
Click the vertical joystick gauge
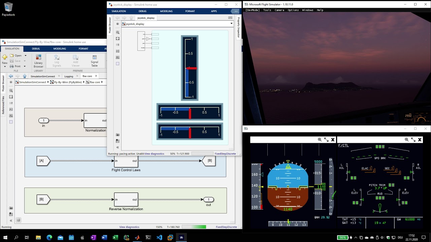[x=190, y=68]
